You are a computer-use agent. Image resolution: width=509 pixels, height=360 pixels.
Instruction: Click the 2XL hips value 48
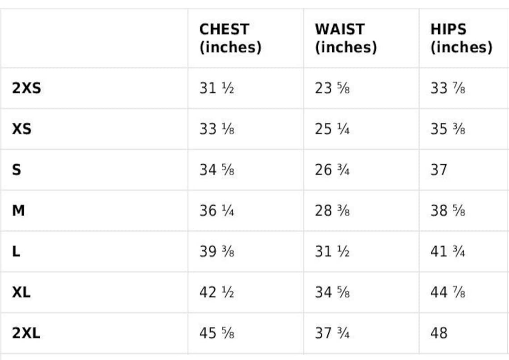(x=439, y=333)
